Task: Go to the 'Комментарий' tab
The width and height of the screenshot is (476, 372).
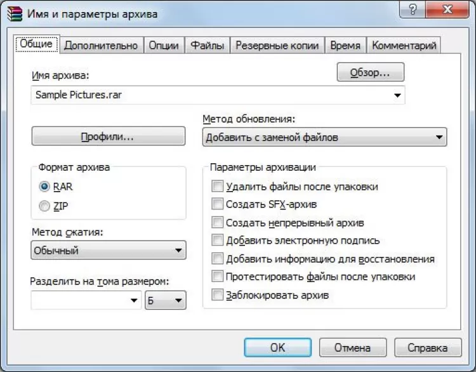Action: click(x=404, y=45)
